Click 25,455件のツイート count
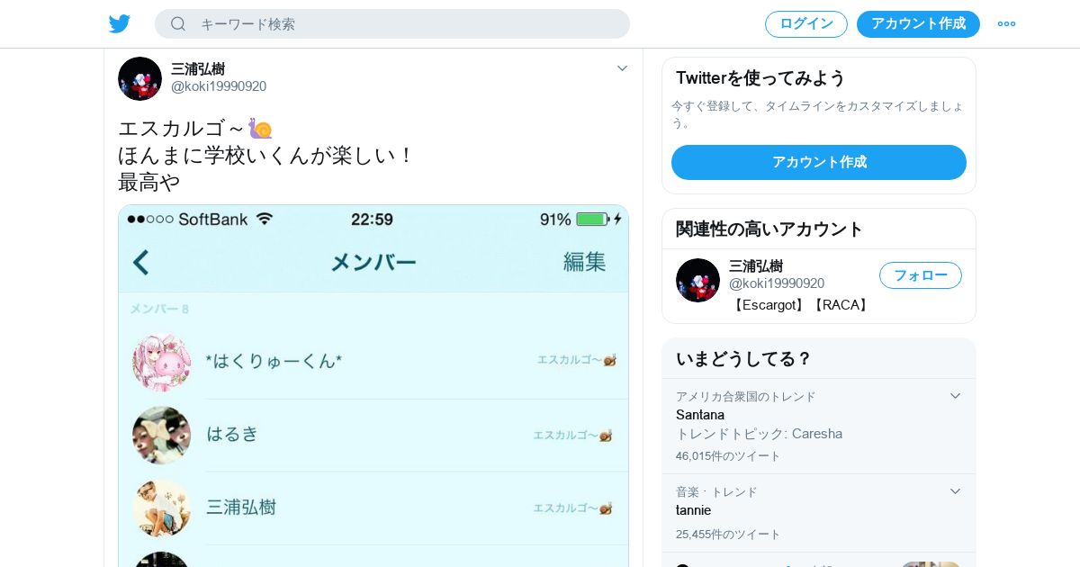Image resolution: width=1080 pixels, height=567 pixels. pyautogui.click(x=729, y=535)
